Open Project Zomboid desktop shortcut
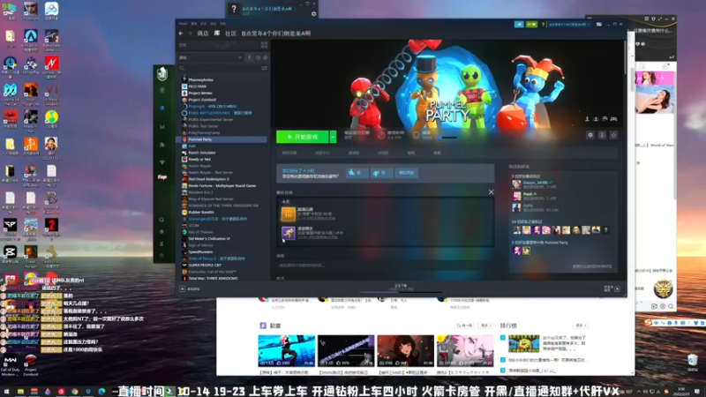This screenshot has width=706, height=397. pyautogui.click(x=31, y=365)
